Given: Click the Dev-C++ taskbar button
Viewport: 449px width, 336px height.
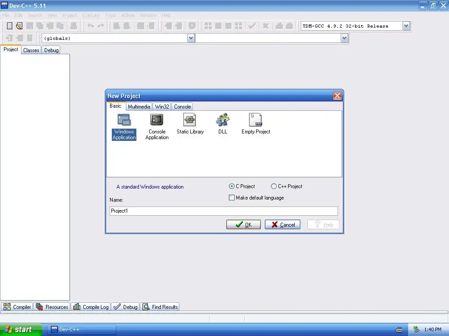Looking at the screenshot, I should [x=81, y=329].
